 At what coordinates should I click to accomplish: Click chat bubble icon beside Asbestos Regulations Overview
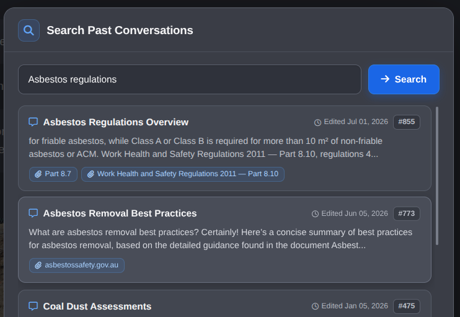[x=33, y=122]
